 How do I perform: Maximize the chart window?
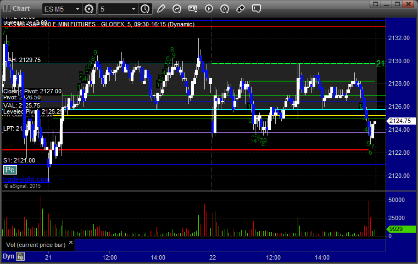[397, 4]
